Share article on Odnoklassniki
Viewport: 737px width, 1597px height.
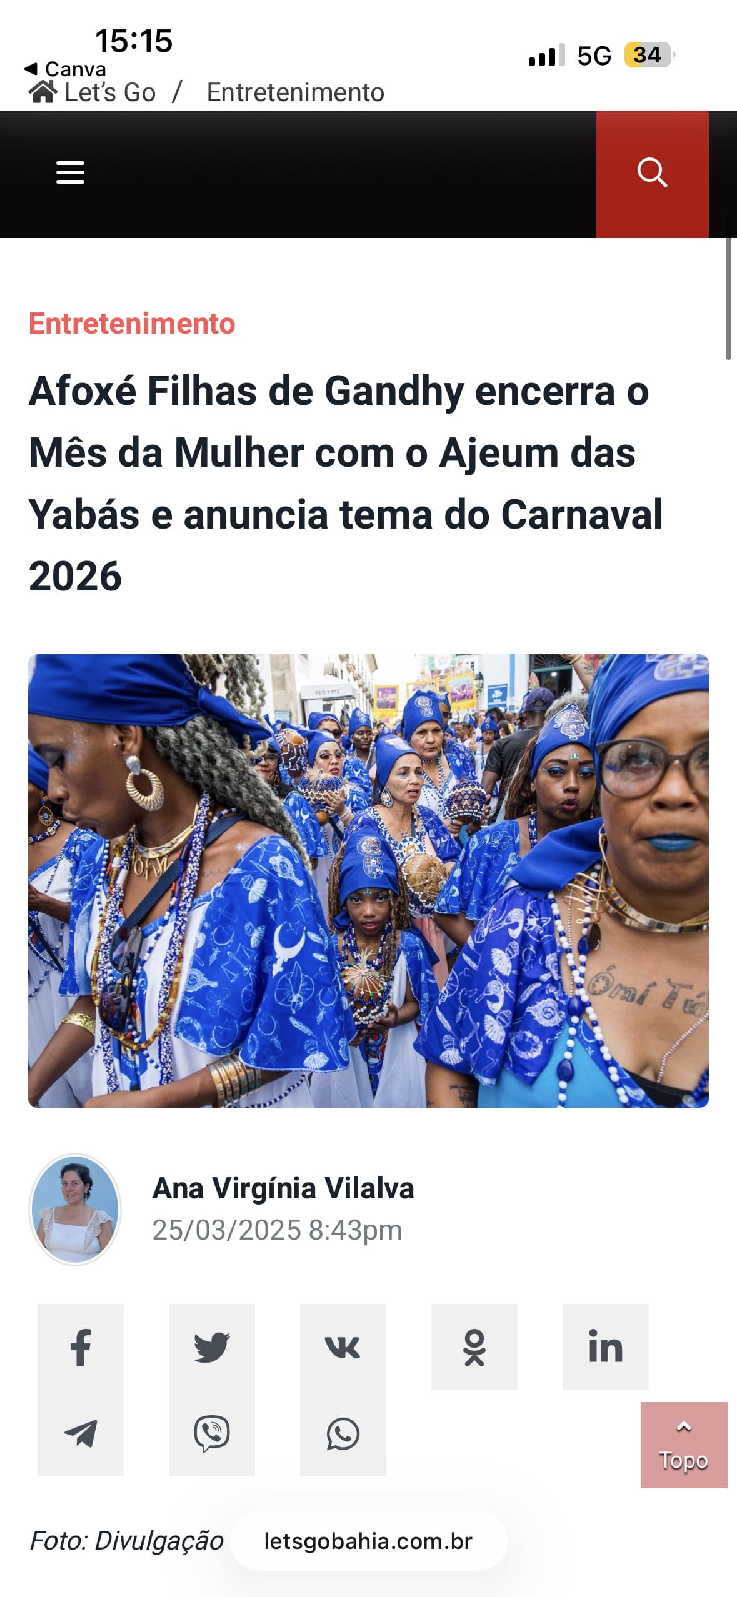tap(474, 1347)
